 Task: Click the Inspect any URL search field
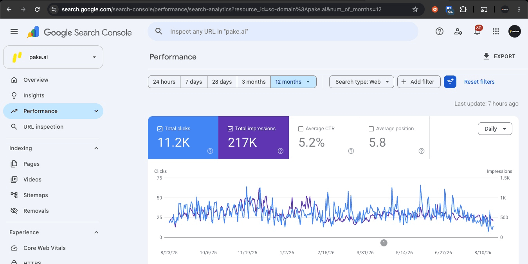[283, 31]
